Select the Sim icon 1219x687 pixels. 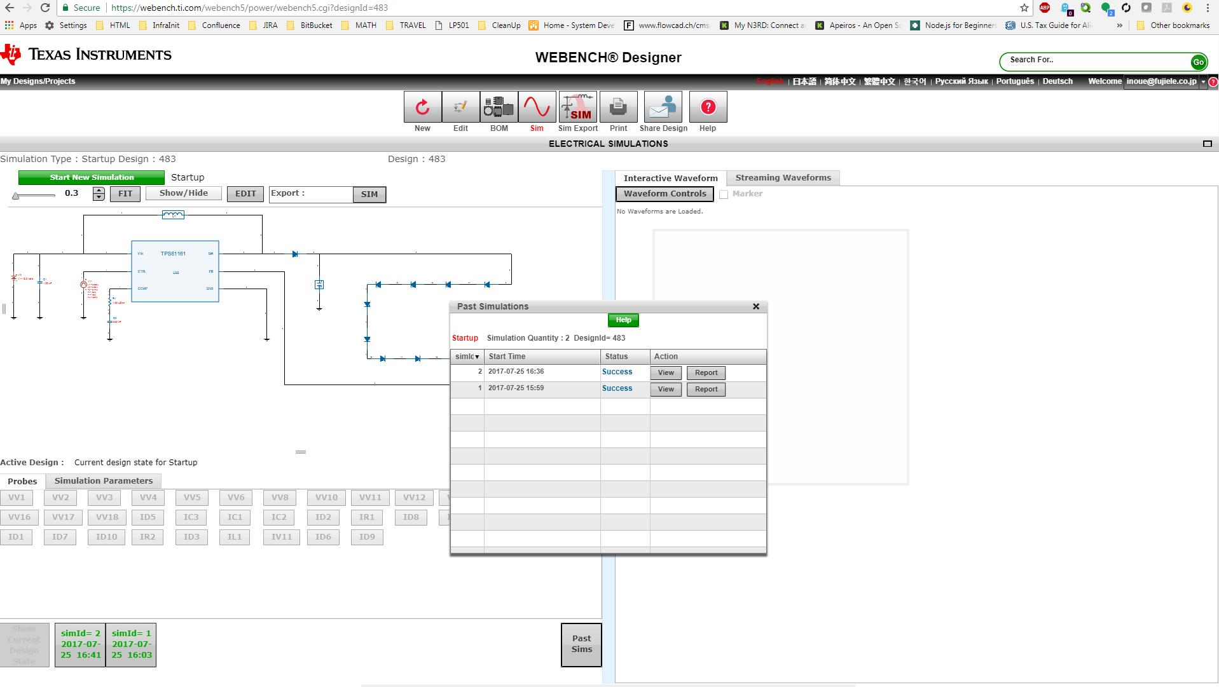click(537, 107)
